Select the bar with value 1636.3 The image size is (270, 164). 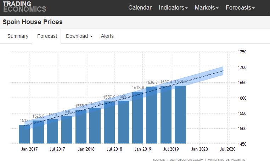(x=152, y=115)
